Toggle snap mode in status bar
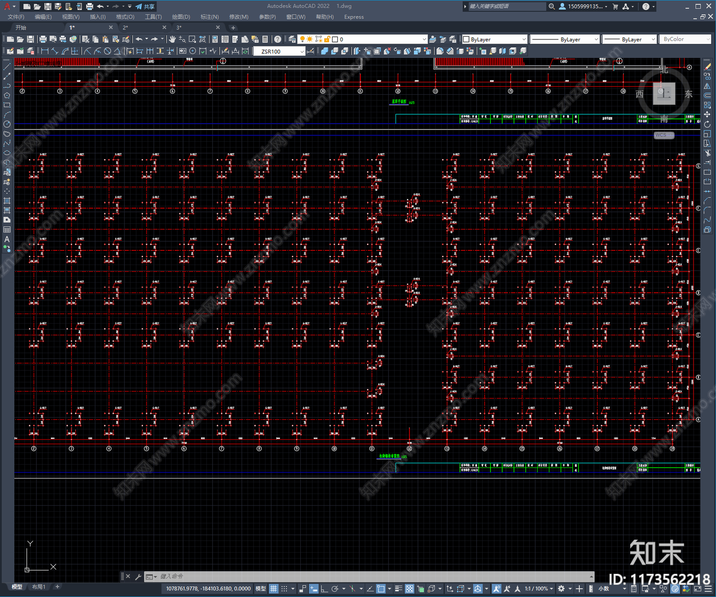This screenshot has width=716, height=597. (x=284, y=588)
